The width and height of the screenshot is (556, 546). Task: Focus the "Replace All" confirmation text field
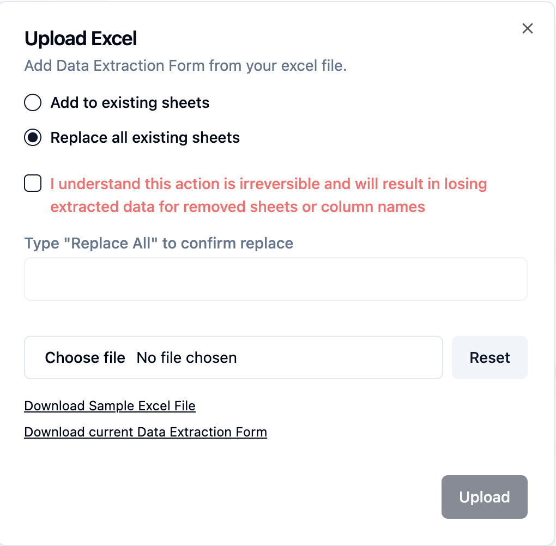click(x=275, y=279)
